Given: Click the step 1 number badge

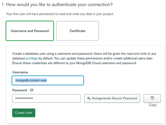Looking at the screenshot, I should click(x=3, y=5).
